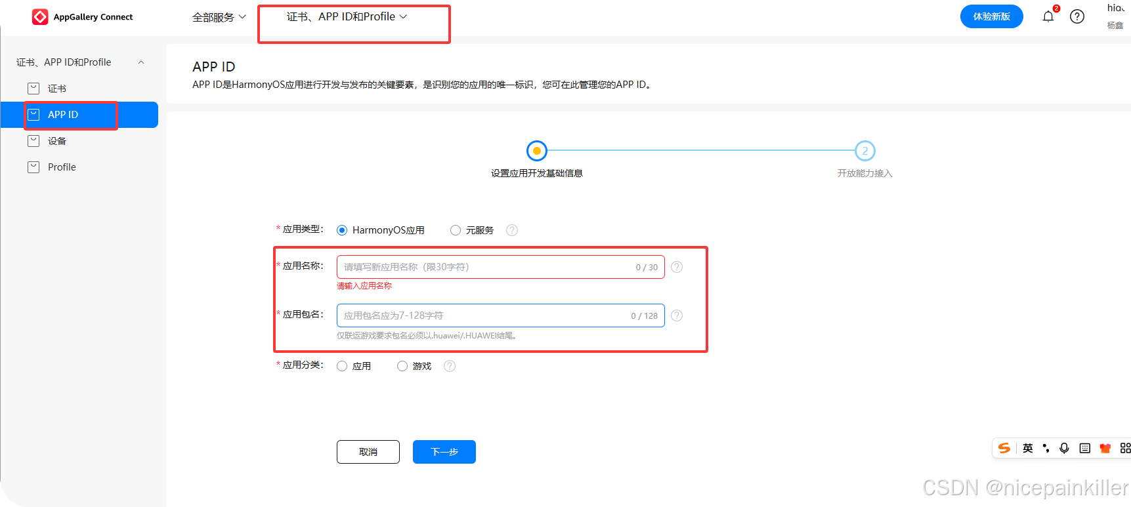Screen dimensions: 1131x507
Task: Click the IME skin shirt icon
Action: (1105, 448)
